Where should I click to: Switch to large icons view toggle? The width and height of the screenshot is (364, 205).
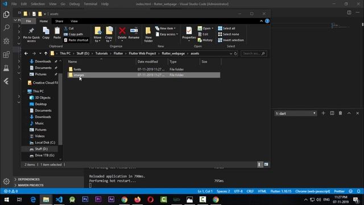[x=266, y=165]
